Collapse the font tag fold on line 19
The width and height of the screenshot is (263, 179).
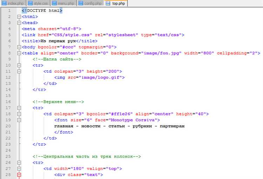pos(19,120)
